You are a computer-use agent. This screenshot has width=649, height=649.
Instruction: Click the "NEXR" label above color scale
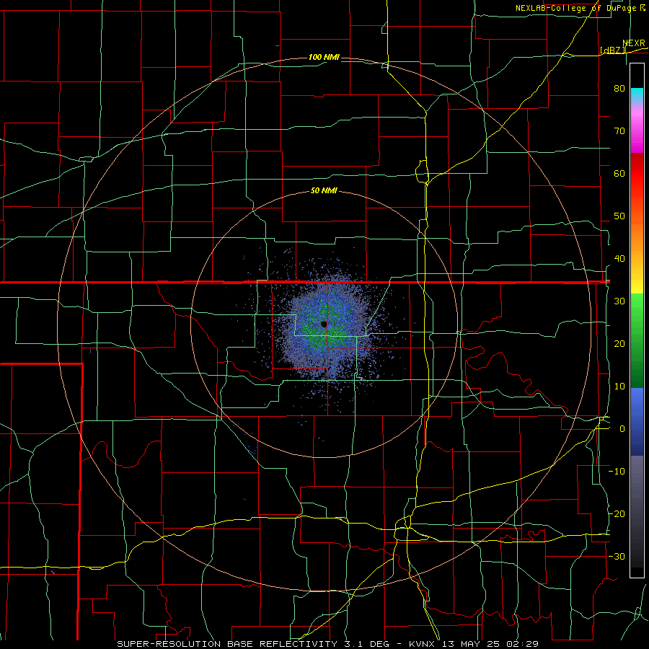(634, 43)
